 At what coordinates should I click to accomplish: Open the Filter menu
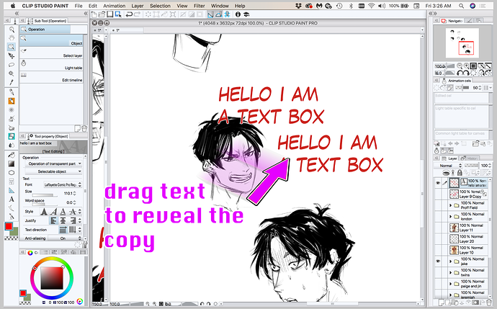(201, 5)
